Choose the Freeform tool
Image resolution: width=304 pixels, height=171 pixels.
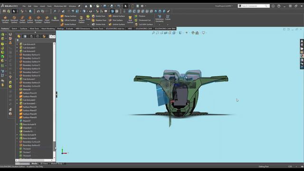(55, 19)
